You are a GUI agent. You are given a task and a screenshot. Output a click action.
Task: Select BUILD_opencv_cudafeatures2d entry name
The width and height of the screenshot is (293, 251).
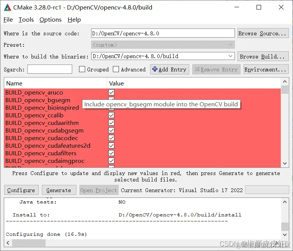(48, 146)
